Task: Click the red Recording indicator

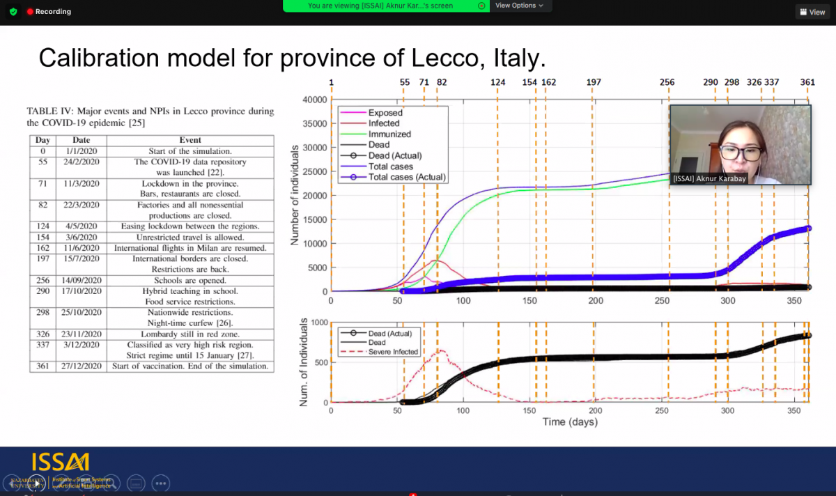Action: coord(49,12)
